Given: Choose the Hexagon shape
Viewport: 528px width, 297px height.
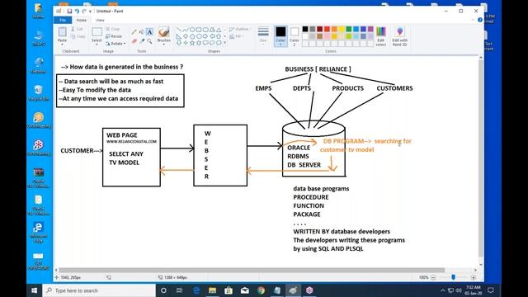Looking at the screenshot, I should click(199, 36).
